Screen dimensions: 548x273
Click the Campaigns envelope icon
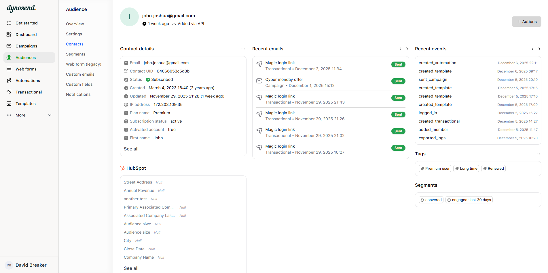(9, 46)
